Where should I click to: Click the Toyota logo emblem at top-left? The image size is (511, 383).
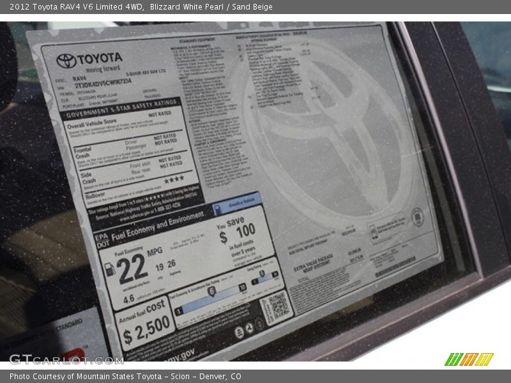point(66,61)
